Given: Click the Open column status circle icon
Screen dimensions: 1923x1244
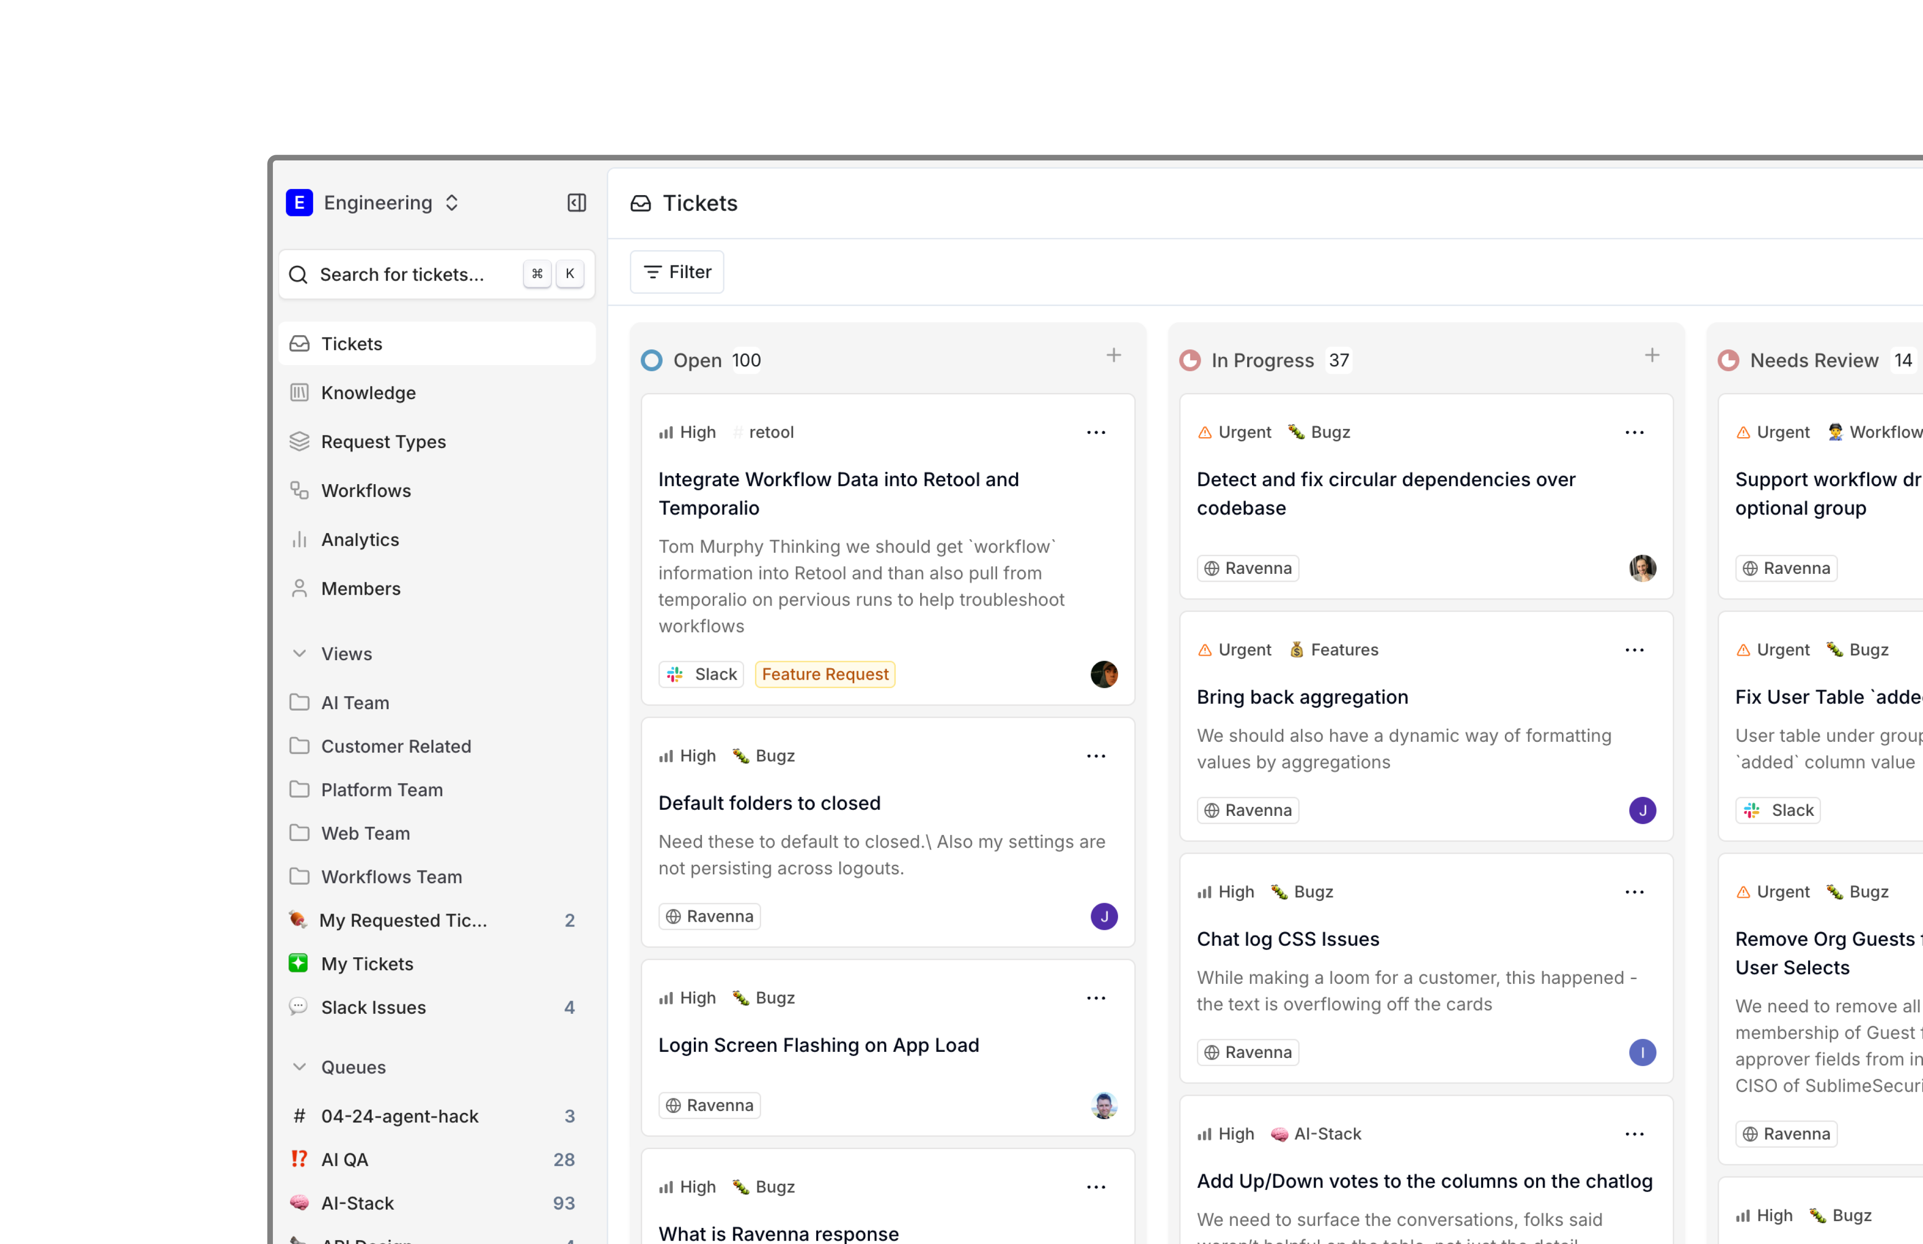Looking at the screenshot, I should (x=652, y=360).
